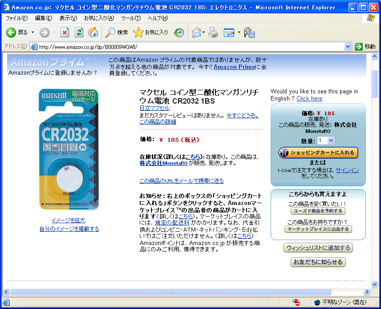Open the お気に入り(A) menu
Viewport: 381px width, 309px height.
(99, 18)
